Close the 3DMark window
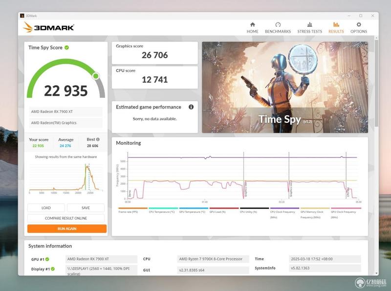Image resolution: width=391 pixels, height=291 pixels. tap(372, 16)
